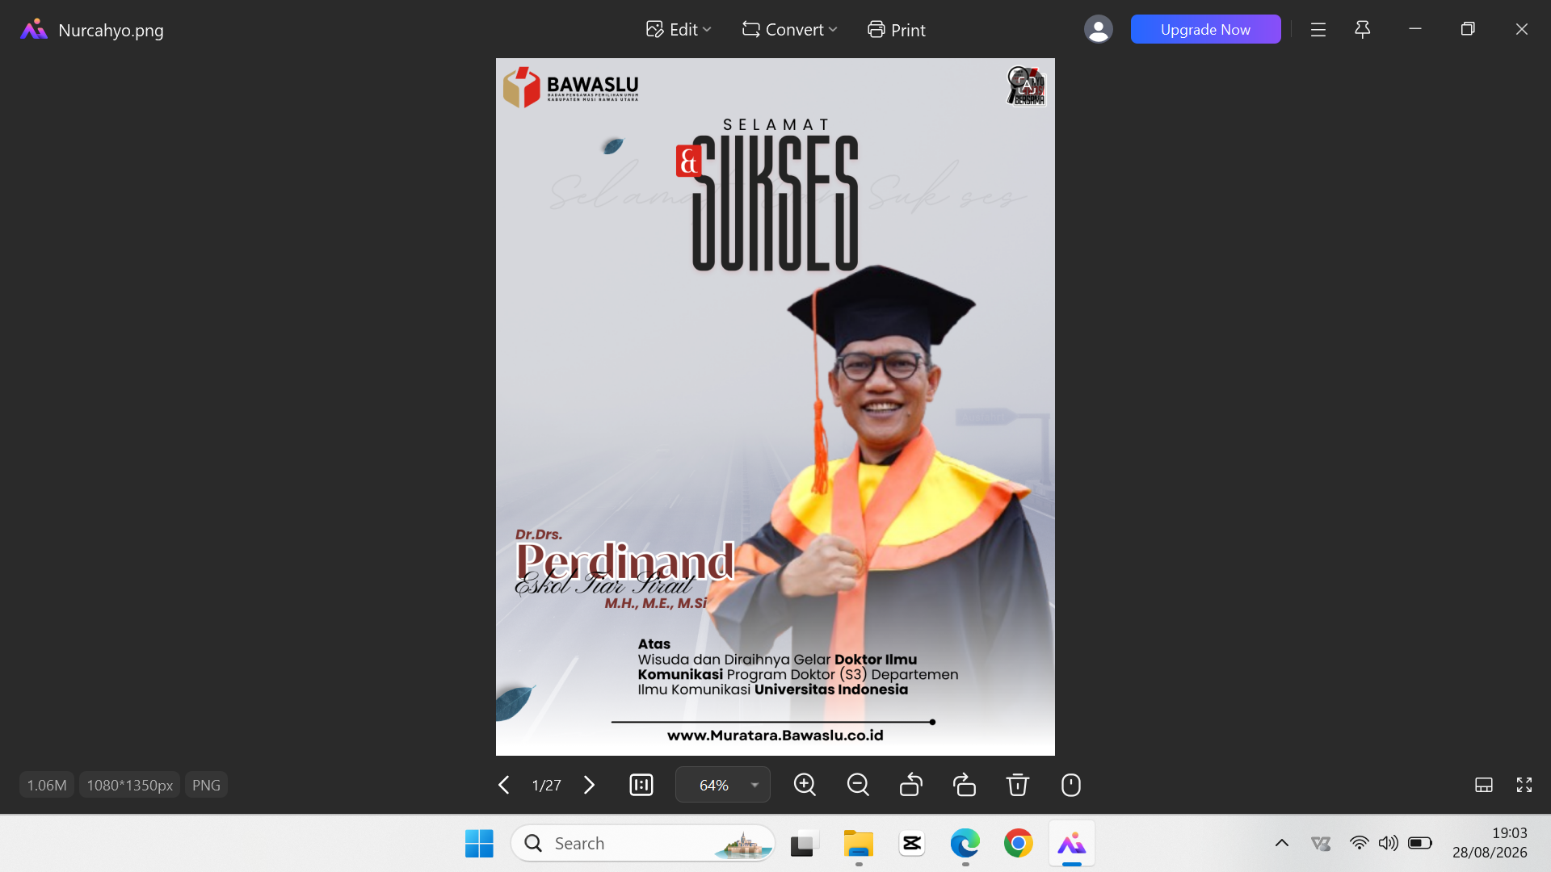
Task: Show the actual size 1:1 view
Action: coord(641,785)
